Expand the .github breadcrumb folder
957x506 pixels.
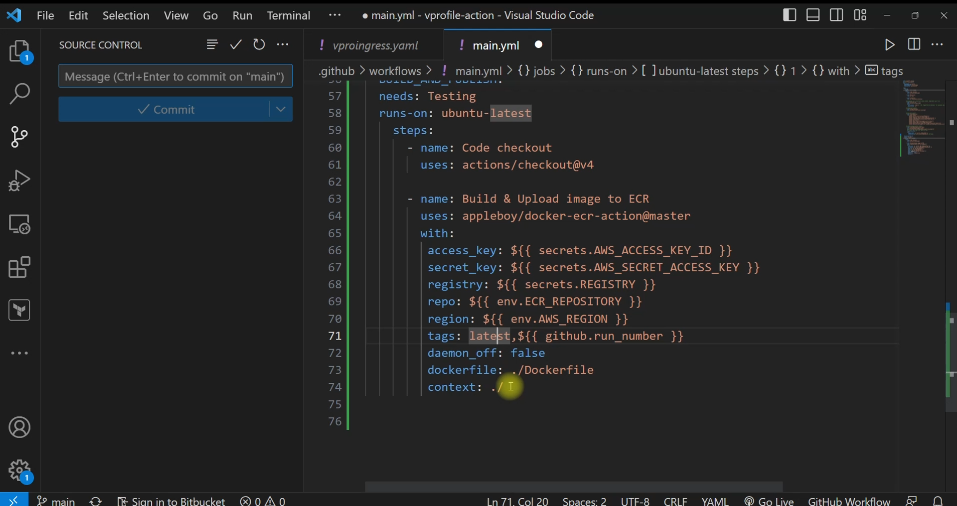(337, 71)
